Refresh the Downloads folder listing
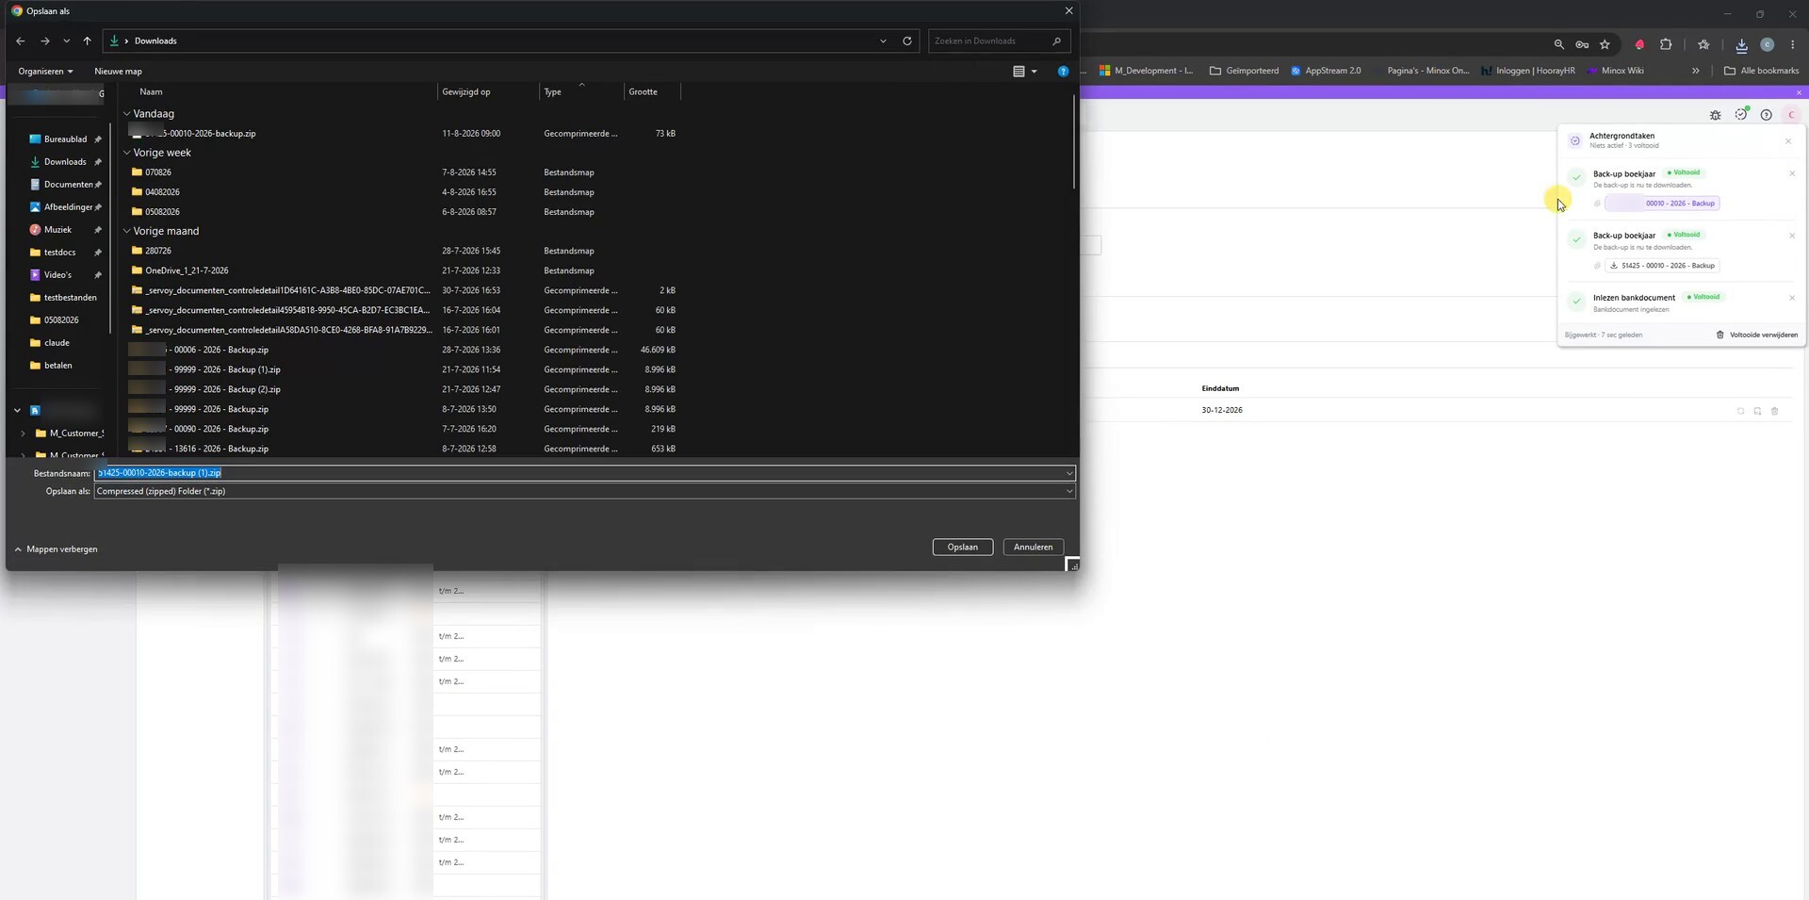This screenshot has height=900, width=1809. [x=907, y=41]
